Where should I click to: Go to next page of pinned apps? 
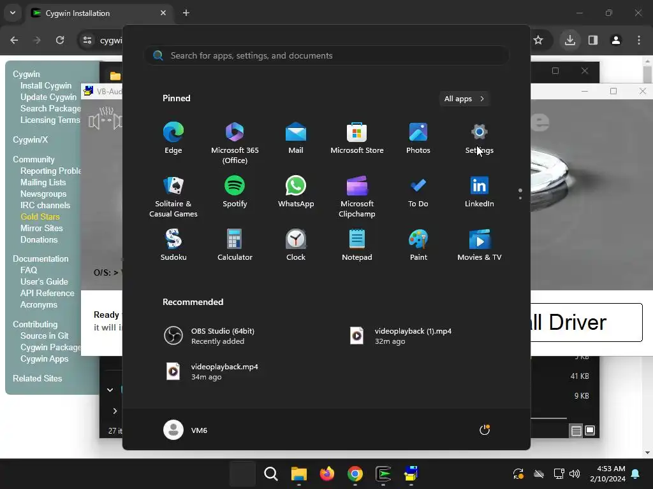click(x=520, y=197)
